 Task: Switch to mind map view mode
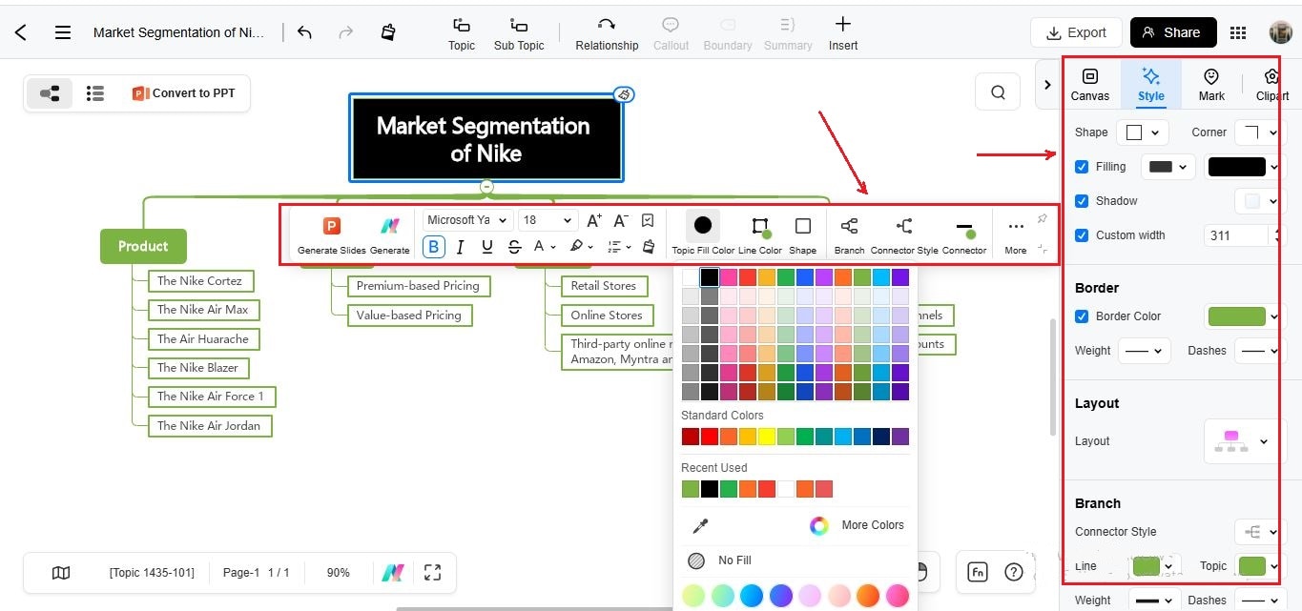pyautogui.click(x=50, y=93)
